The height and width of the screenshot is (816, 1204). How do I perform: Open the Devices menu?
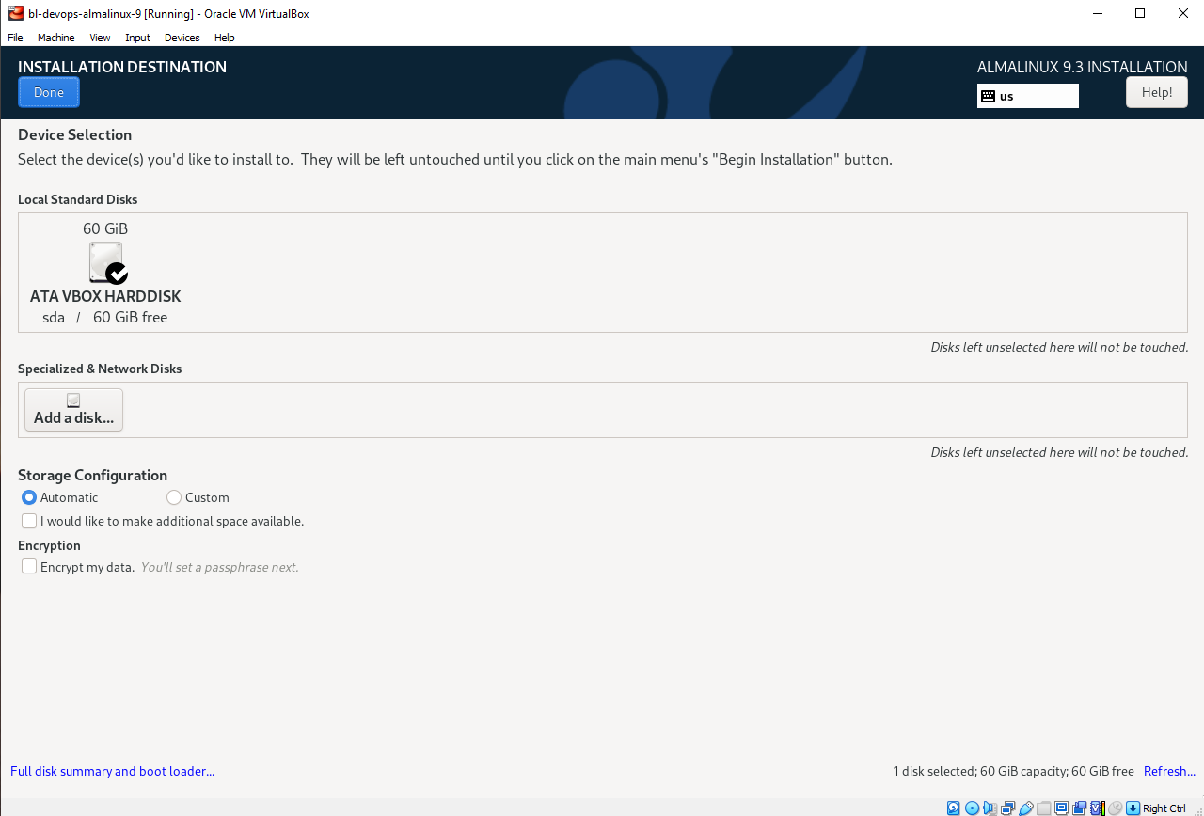pyautogui.click(x=182, y=38)
